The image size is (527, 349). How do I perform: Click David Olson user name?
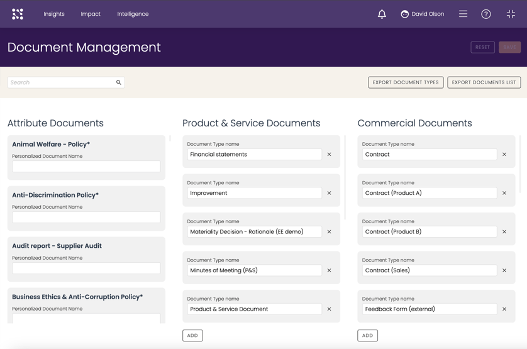428,14
